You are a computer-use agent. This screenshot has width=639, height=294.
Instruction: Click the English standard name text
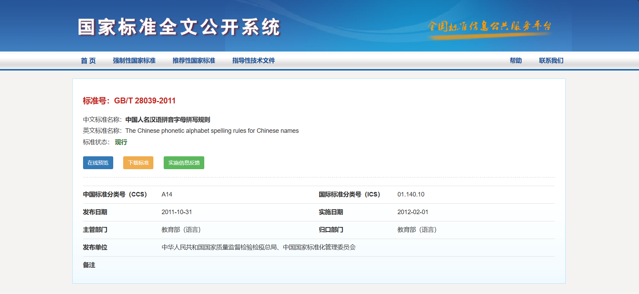click(x=212, y=131)
